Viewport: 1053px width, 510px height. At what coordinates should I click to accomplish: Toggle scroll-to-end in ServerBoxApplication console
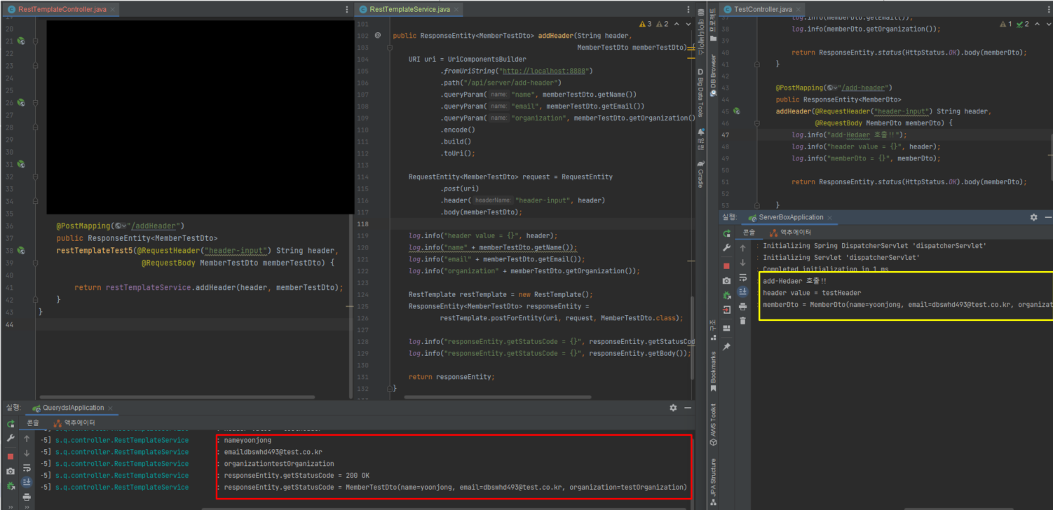743,291
